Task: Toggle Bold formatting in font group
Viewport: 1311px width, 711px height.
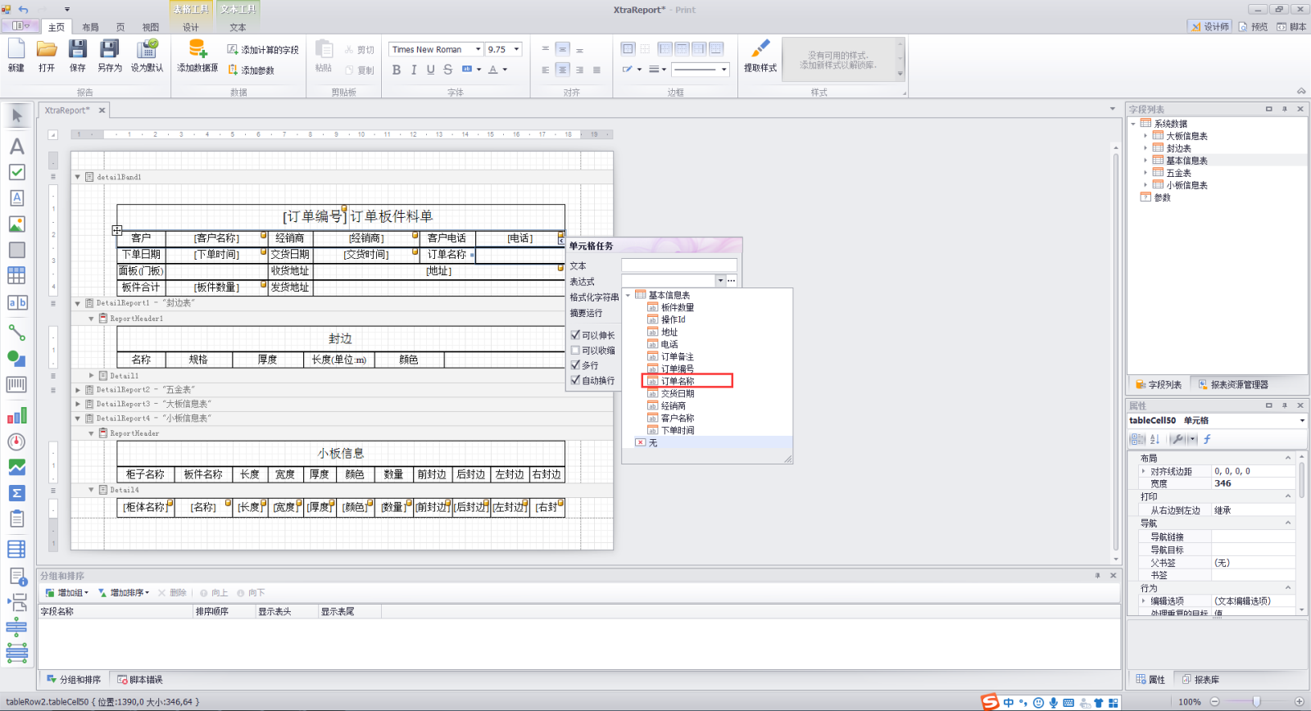Action: point(397,70)
